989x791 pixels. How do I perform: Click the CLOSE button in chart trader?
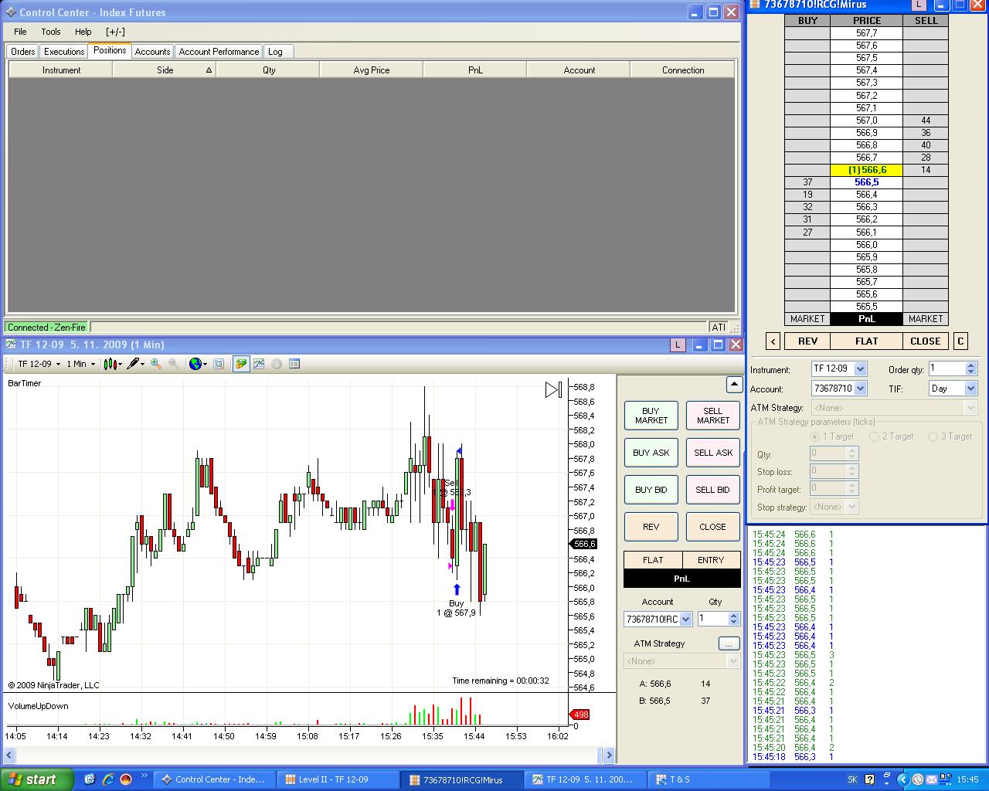point(713,527)
